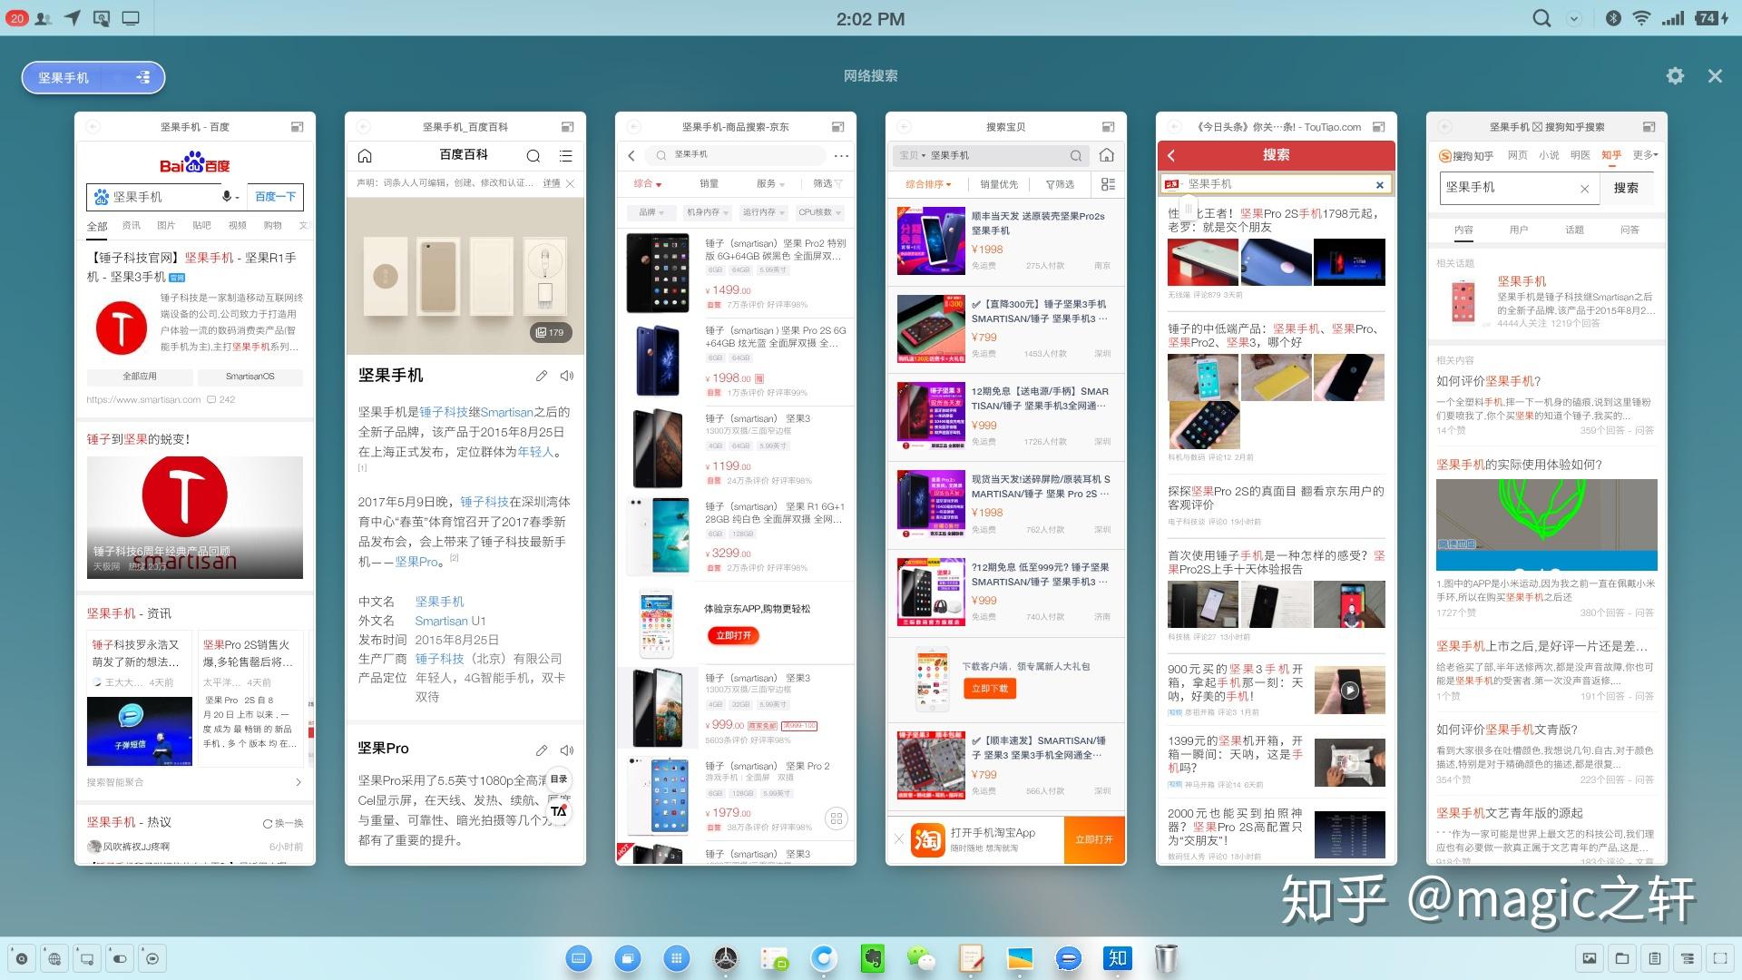
Task: Switch to Baidu 资讯 tab
Action: pyautogui.click(x=132, y=225)
